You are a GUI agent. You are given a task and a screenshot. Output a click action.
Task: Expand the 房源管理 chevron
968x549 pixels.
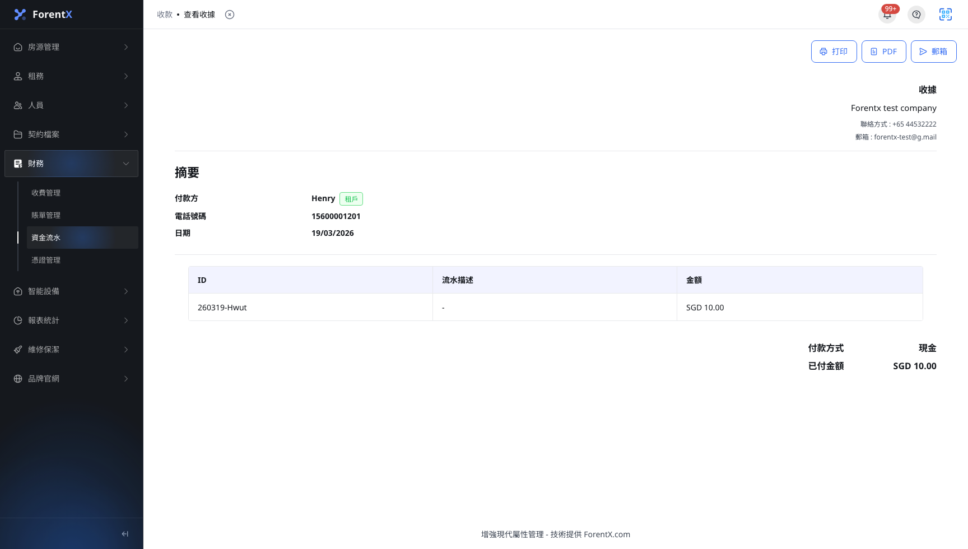coord(126,47)
